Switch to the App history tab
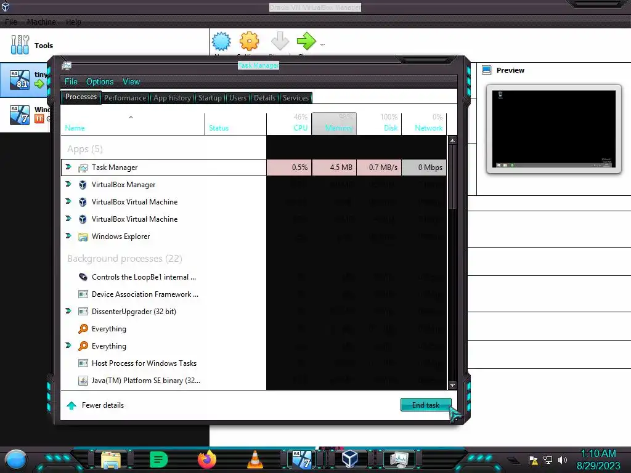631x473 pixels. coord(173,98)
